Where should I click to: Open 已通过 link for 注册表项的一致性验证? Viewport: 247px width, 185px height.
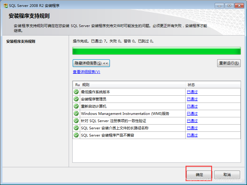192,121
